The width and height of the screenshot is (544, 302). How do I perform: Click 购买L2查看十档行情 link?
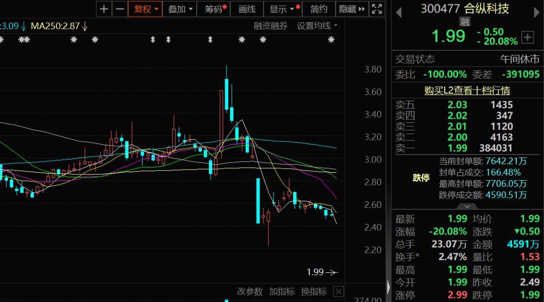(x=467, y=91)
